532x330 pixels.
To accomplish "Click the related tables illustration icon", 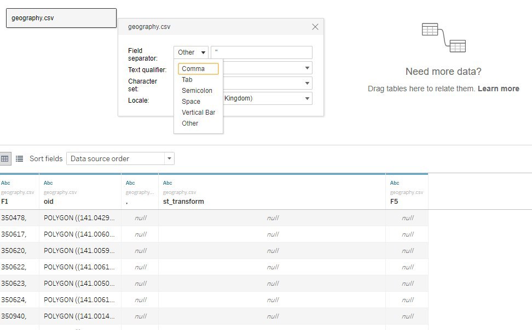I will point(444,38).
